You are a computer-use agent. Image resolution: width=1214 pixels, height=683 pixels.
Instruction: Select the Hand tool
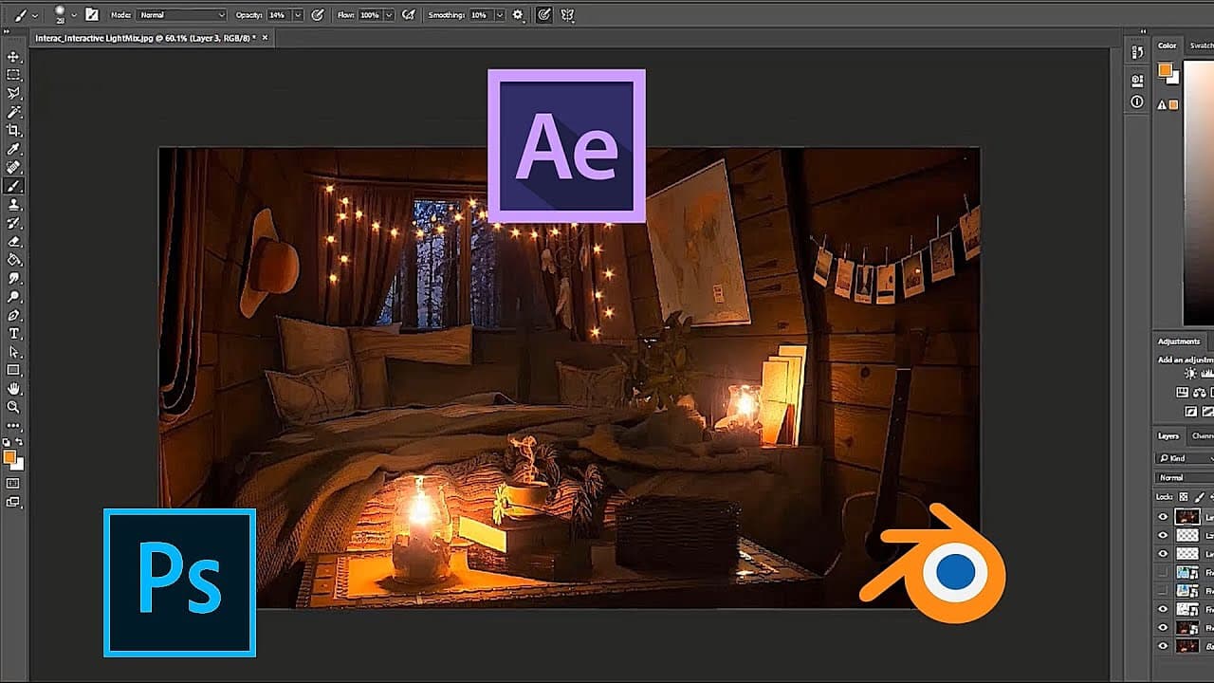pyautogui.click(x=14, y=389)
